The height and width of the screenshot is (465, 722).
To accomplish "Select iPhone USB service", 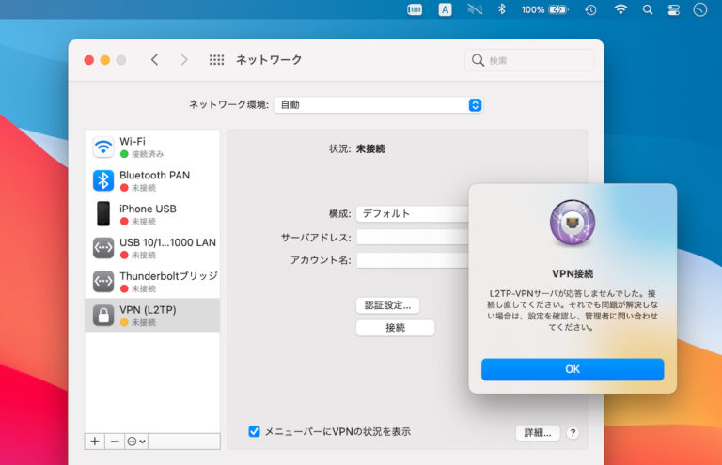I will [x=151, y=214].
